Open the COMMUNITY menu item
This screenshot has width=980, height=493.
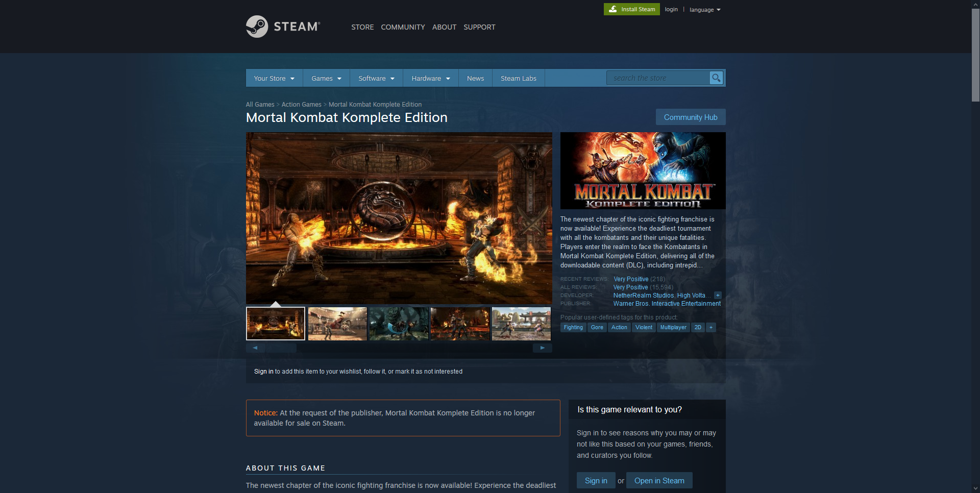coord(403,27)
